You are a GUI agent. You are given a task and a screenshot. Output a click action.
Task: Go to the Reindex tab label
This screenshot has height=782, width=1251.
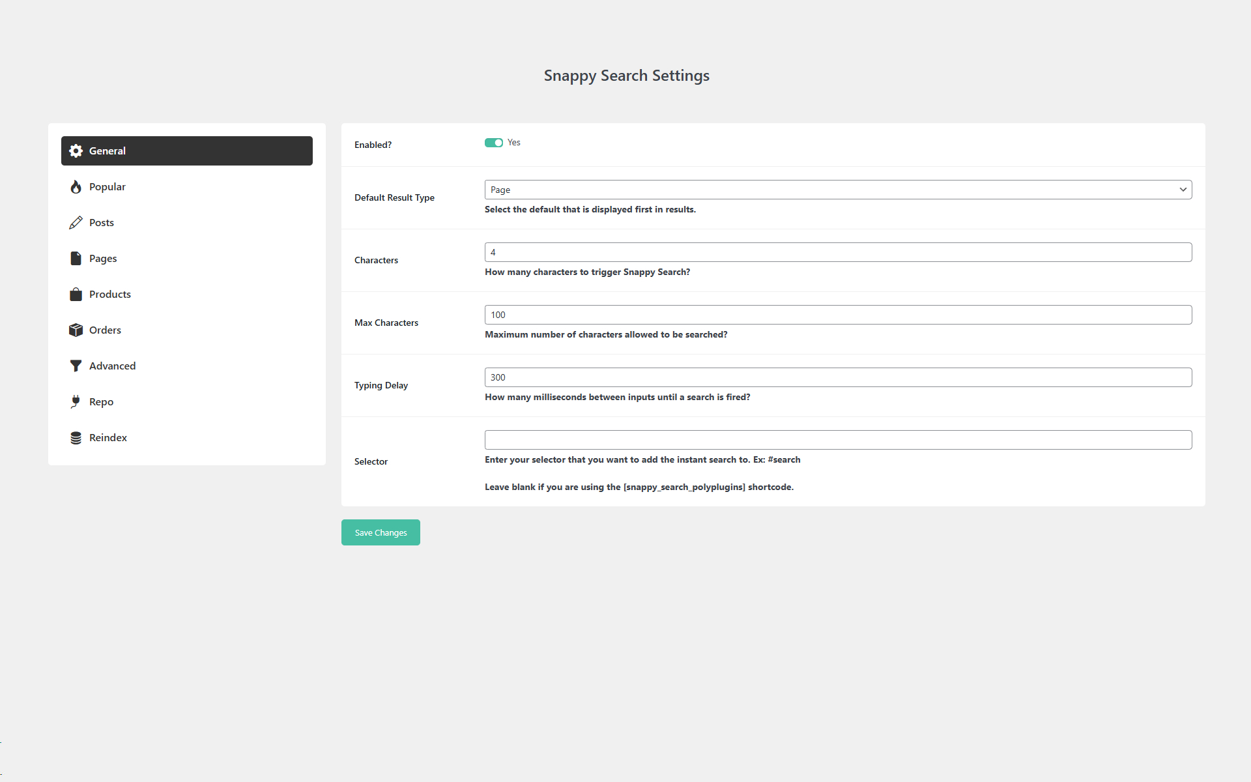tap(108, 437)
